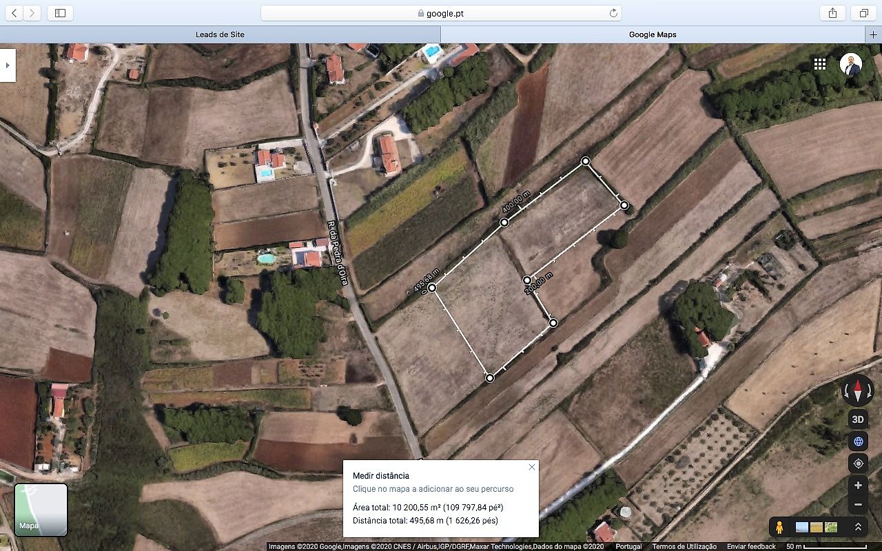Click Enviar feedback link
This screenshot has width=882, height=551.
pyautogui.click(x=751, y=546)
